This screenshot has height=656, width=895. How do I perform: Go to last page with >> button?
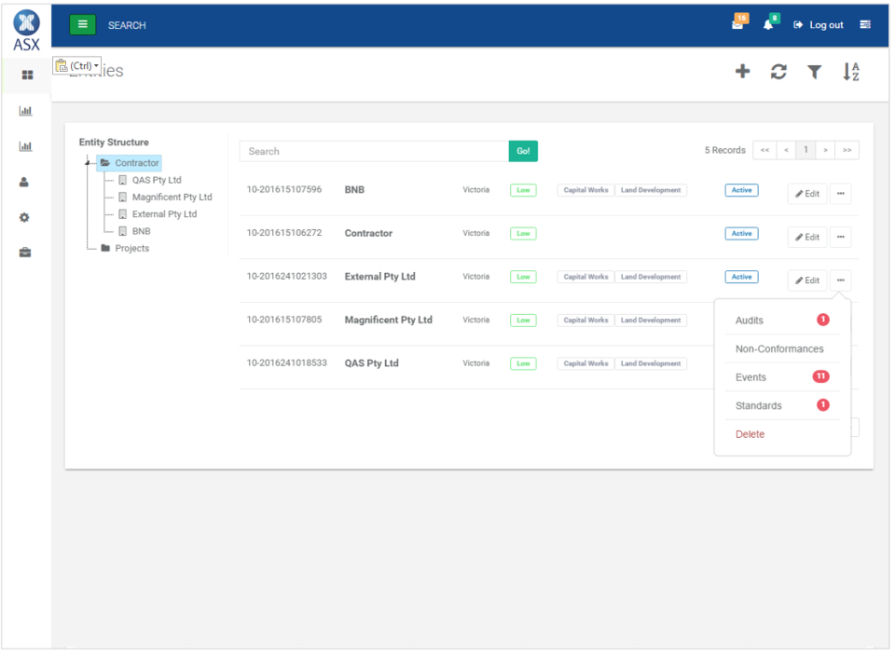tap(847, 150)
